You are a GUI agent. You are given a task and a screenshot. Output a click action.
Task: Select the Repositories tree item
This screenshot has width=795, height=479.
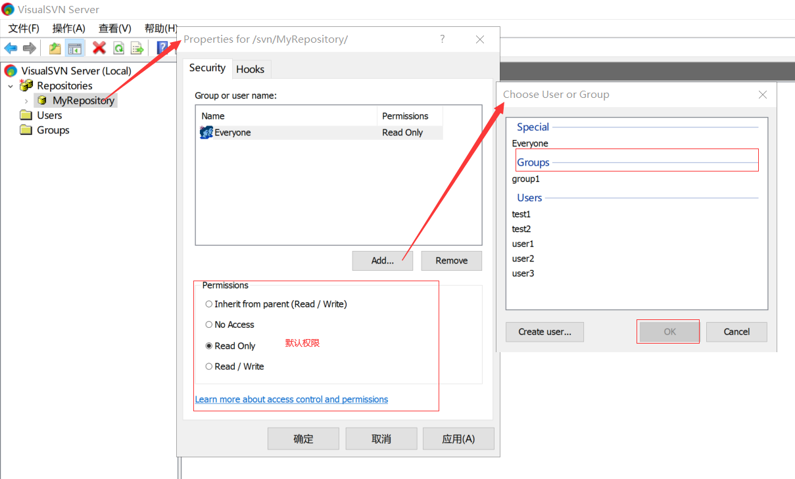coord(64,85)
